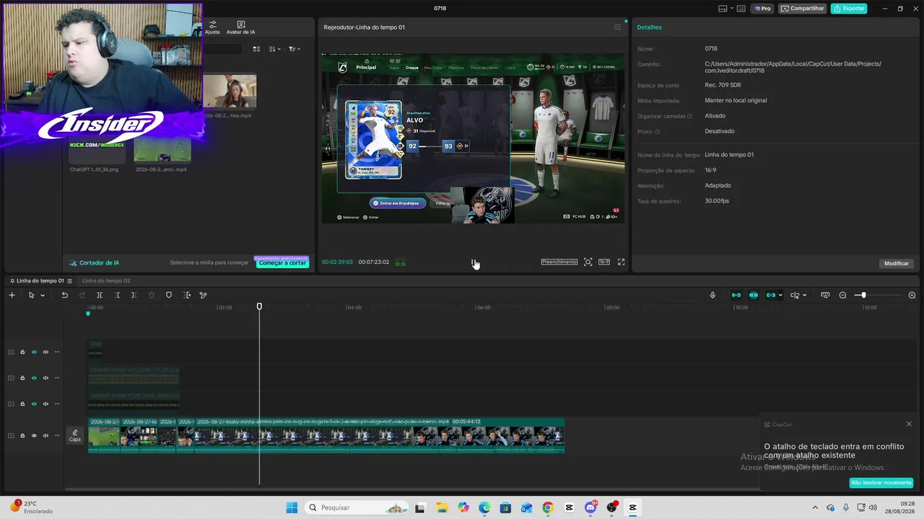Open the media sort order dropdown
Viewport: 924px width, 519px height.
[x=274, y=49]
